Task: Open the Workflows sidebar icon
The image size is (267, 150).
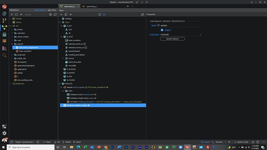Action: click(4, 27)
